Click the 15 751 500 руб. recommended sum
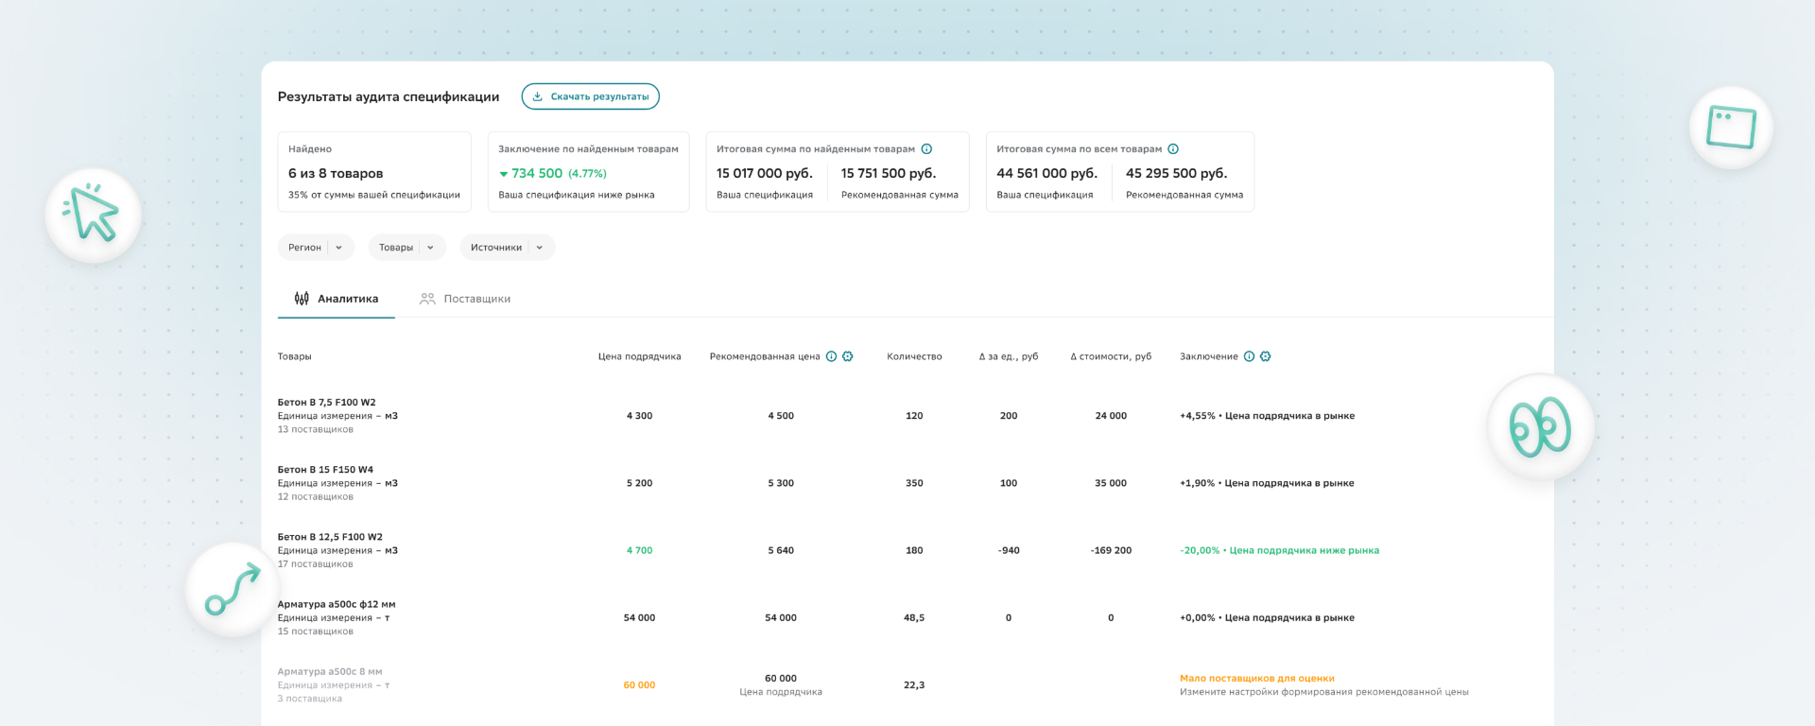Viewport: 1815px width, 726px height. [x=889, y=174]
